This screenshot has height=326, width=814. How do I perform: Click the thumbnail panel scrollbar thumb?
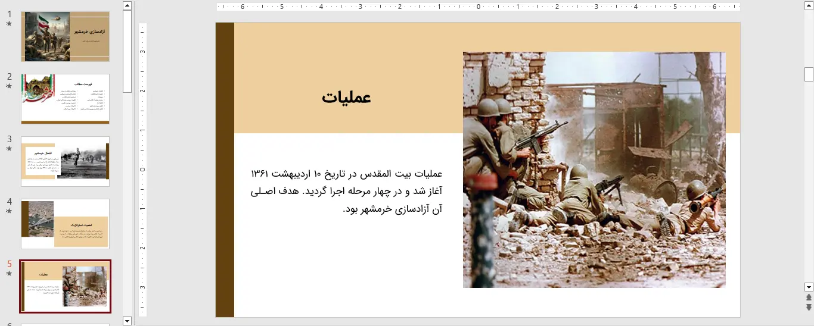[127, 51]
